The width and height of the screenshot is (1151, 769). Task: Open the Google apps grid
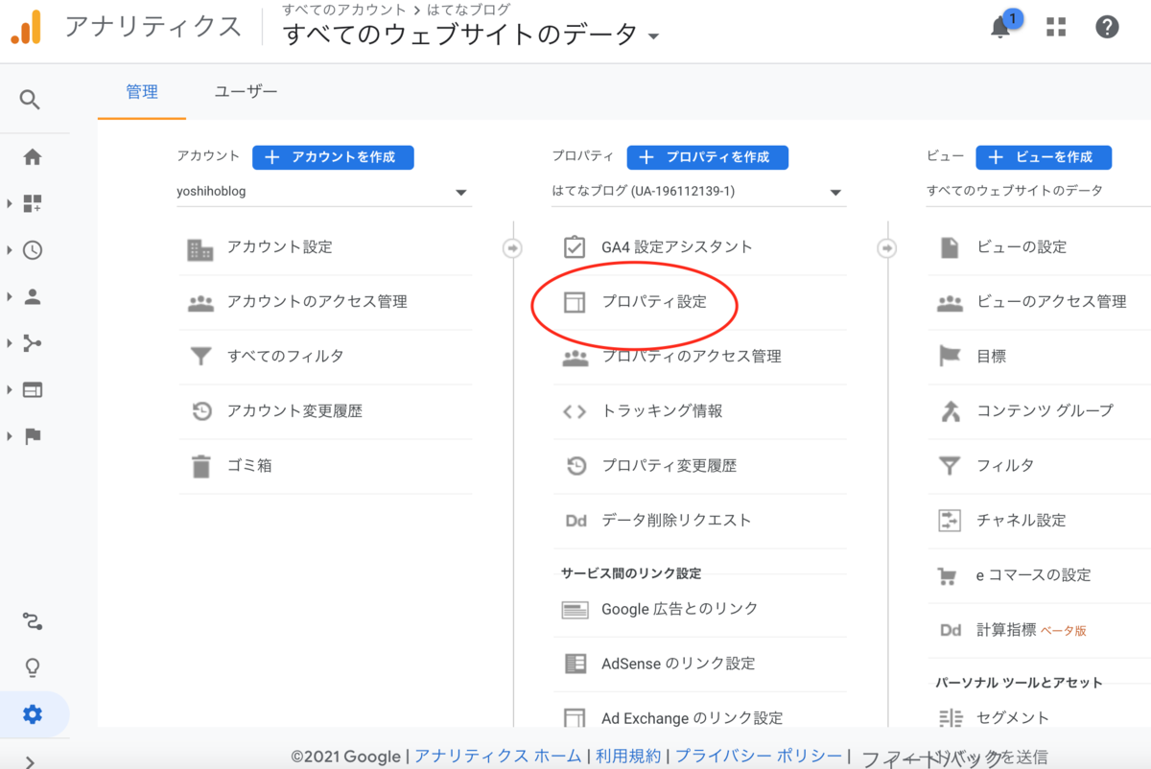1056,27
